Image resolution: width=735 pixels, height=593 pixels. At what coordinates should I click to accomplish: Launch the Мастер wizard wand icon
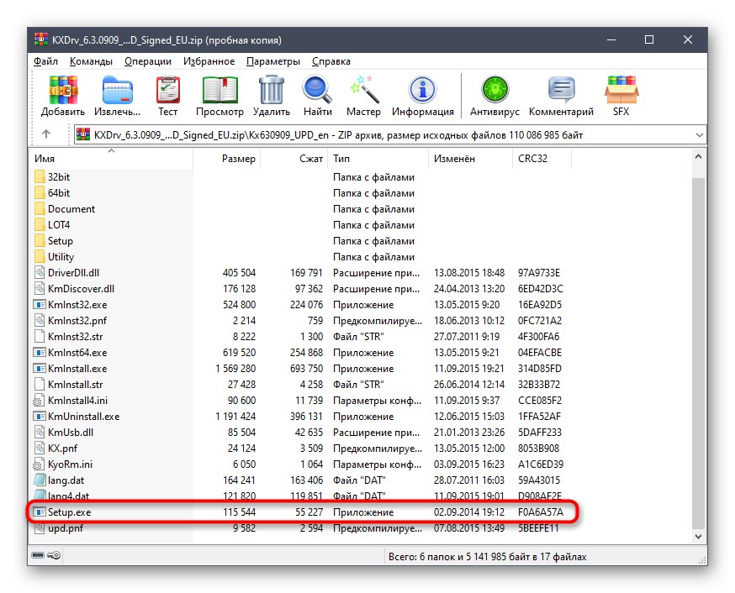(364, 90)
